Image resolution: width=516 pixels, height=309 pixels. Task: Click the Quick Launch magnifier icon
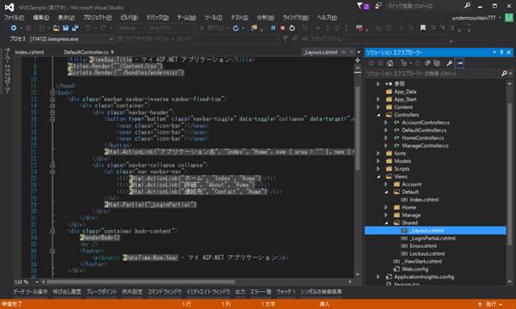[x=467, y=6]
